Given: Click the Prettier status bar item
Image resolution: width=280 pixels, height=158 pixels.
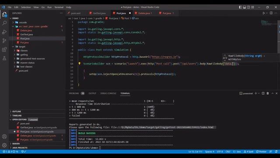Looking at the screenshot, I should click(261, 151).
